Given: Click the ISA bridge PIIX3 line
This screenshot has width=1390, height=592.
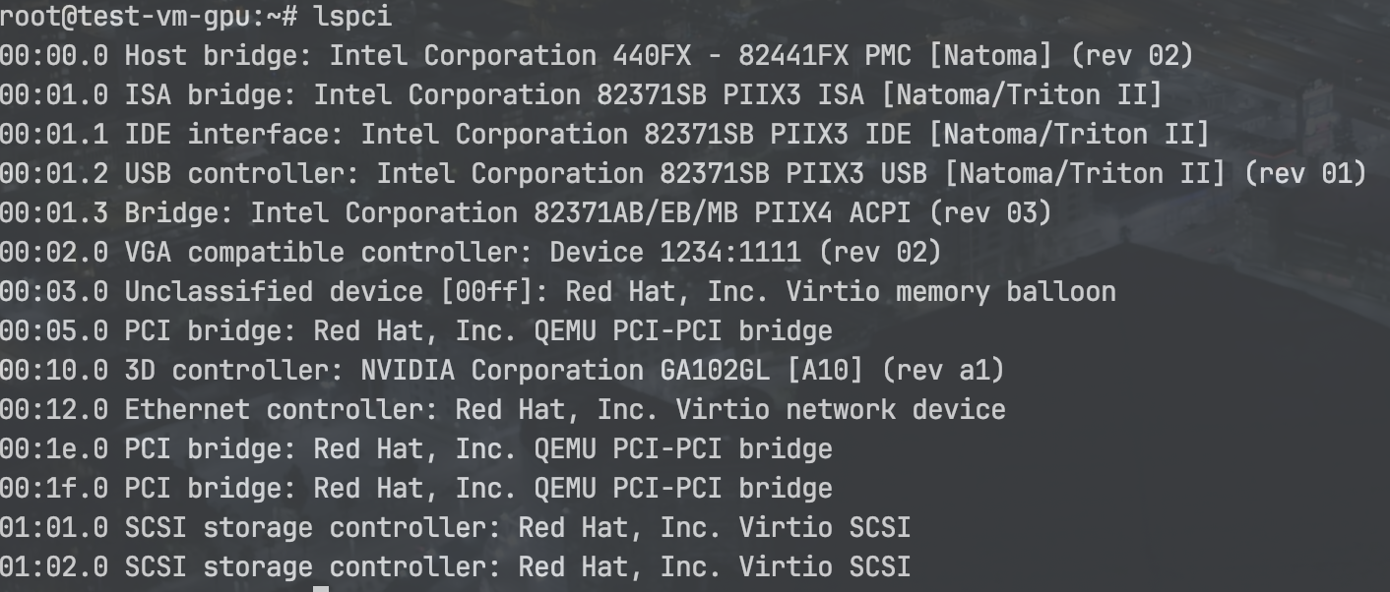Looking at the screenshot, I should click(581, 94).
